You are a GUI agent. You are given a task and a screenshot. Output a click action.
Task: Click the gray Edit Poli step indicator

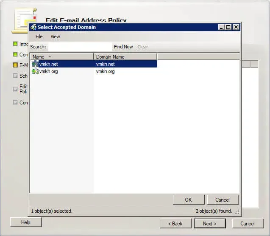15,89
